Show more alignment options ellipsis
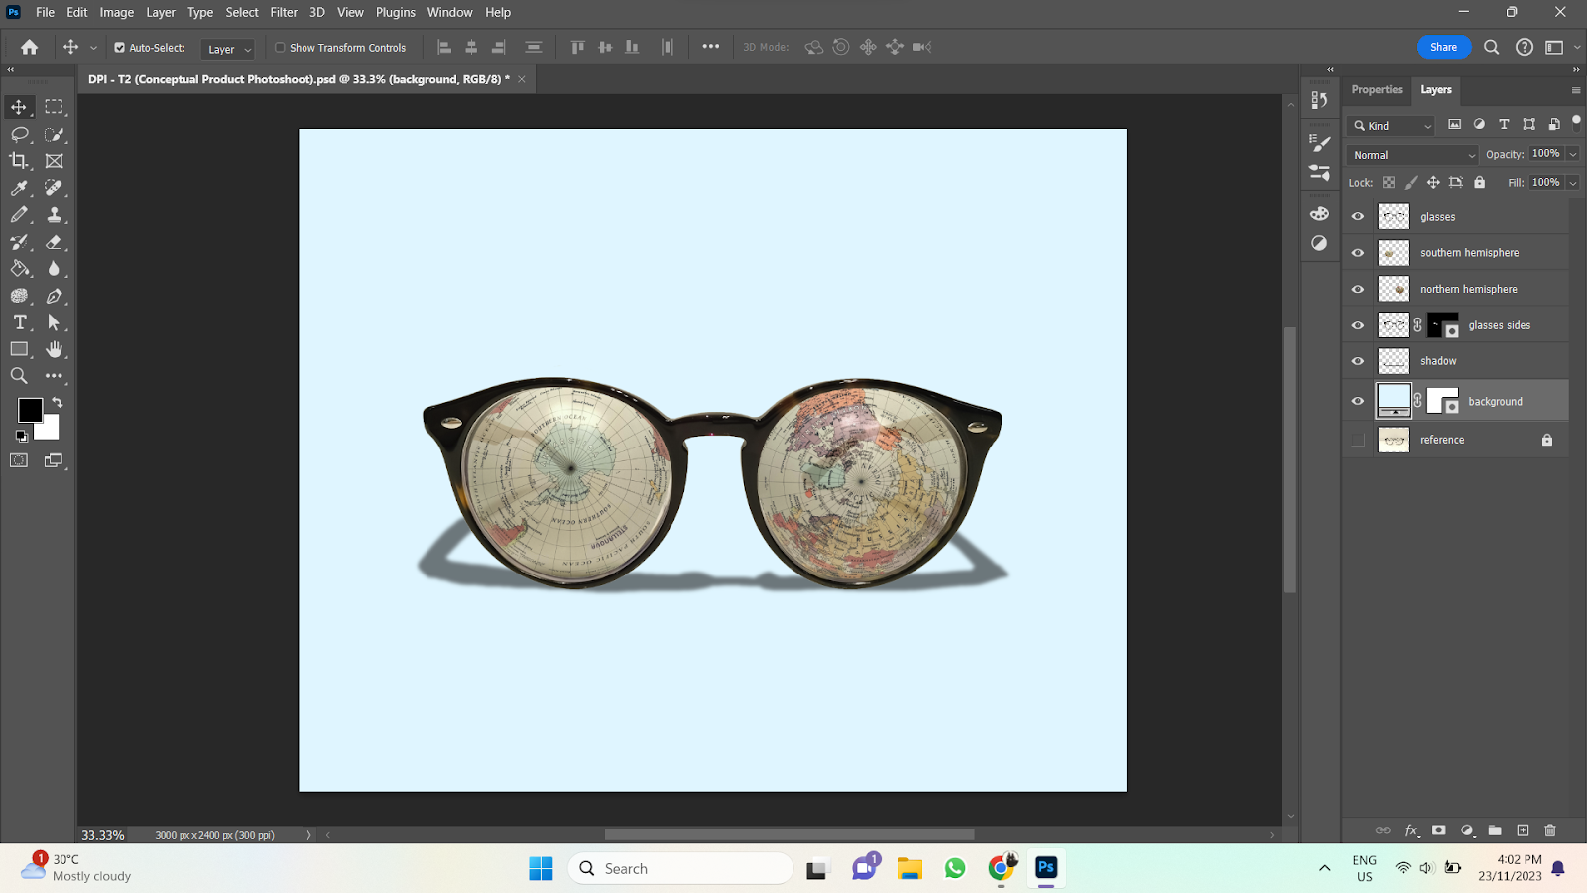 point(711,47)
